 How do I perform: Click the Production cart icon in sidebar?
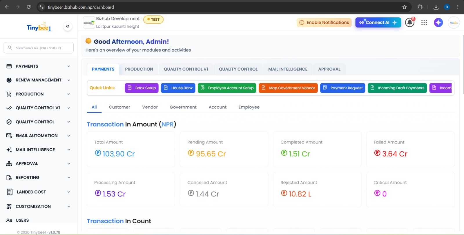point(9,94)
